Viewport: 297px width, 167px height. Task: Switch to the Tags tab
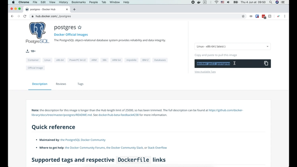[x=80, y=84]
